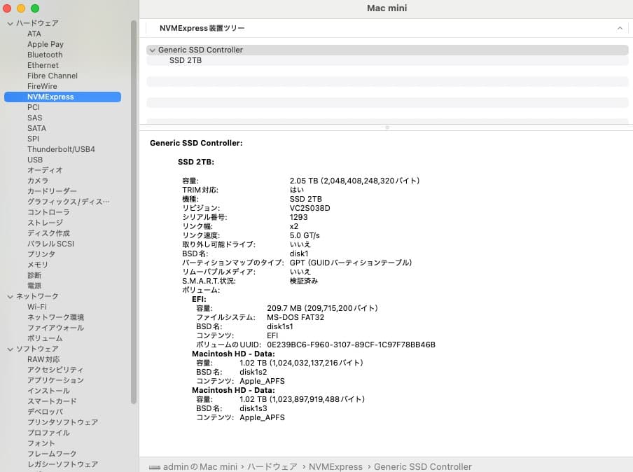Collapse the Generic SSD Controller disclosure triangle
633x472 pixels.
click(x=152, y=50)
